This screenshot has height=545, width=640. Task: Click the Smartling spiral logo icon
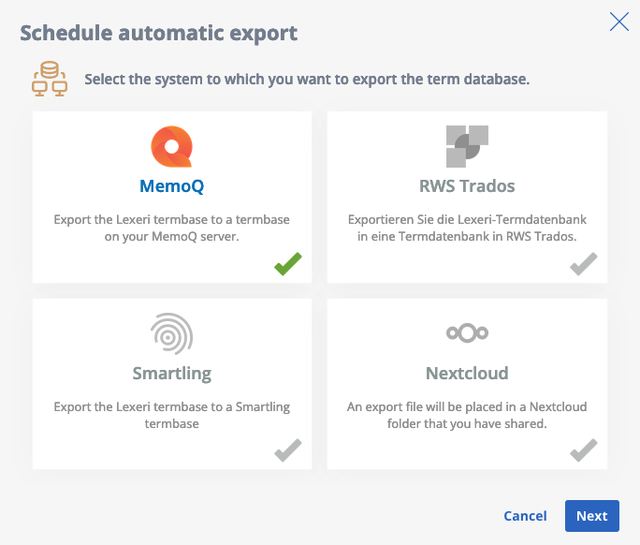point(171,333)
